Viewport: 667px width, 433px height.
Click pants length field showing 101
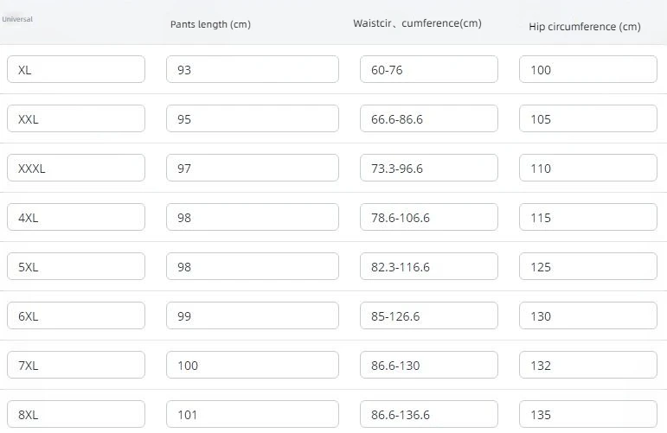(252, 415)
